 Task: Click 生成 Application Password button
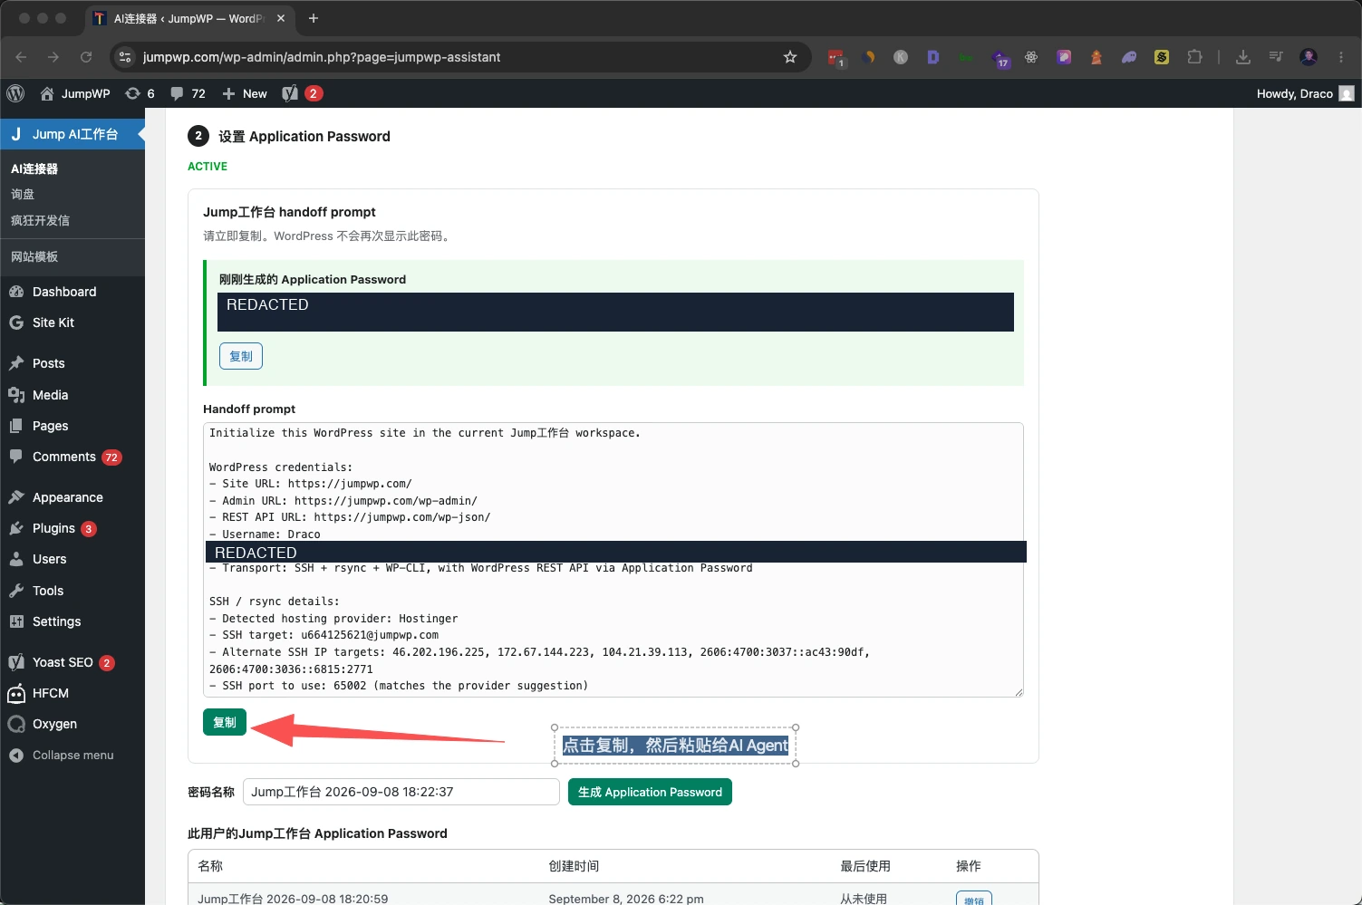coord(650,792)
